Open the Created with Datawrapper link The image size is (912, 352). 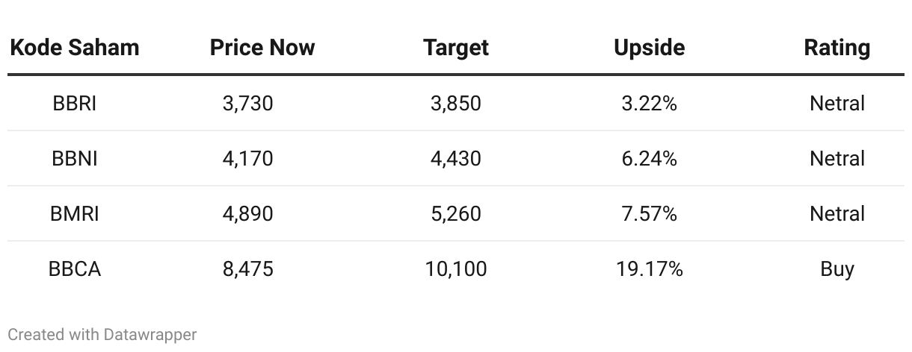(102, 334)
